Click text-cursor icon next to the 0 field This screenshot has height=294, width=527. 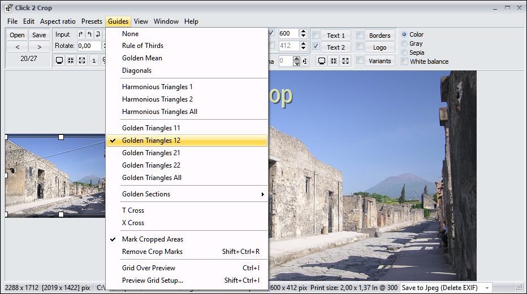[305, 61]
